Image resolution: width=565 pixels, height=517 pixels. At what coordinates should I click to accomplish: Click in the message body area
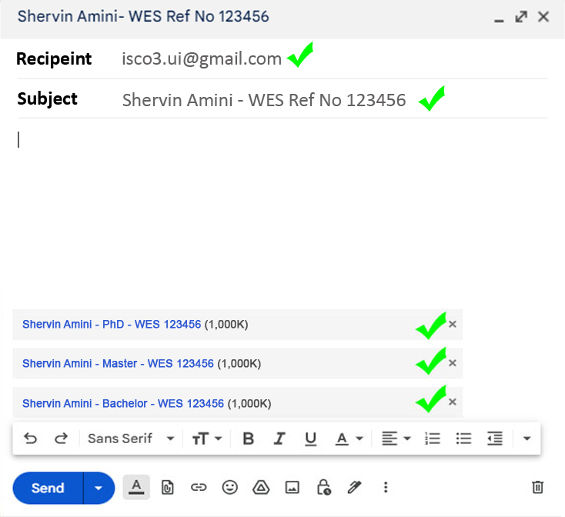282,212
